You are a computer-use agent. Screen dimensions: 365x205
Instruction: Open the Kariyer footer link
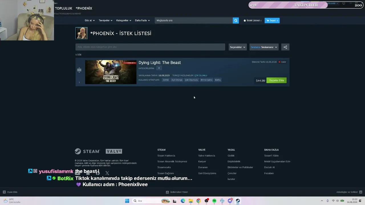(x=202, y=161)
